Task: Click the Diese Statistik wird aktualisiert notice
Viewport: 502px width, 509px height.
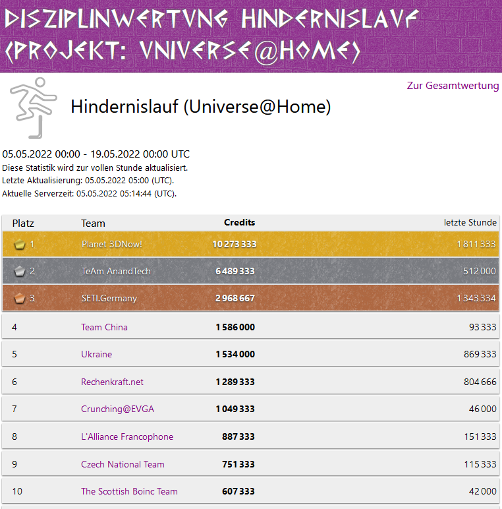Action: 95,168
